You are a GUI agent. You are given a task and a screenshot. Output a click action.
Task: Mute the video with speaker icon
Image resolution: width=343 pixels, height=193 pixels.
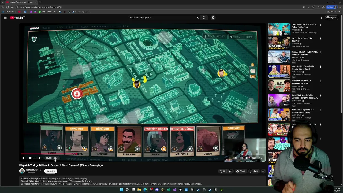[30, 158]
